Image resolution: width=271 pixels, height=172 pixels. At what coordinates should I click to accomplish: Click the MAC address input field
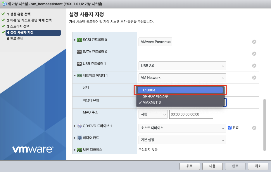click(x=191, y=114)
